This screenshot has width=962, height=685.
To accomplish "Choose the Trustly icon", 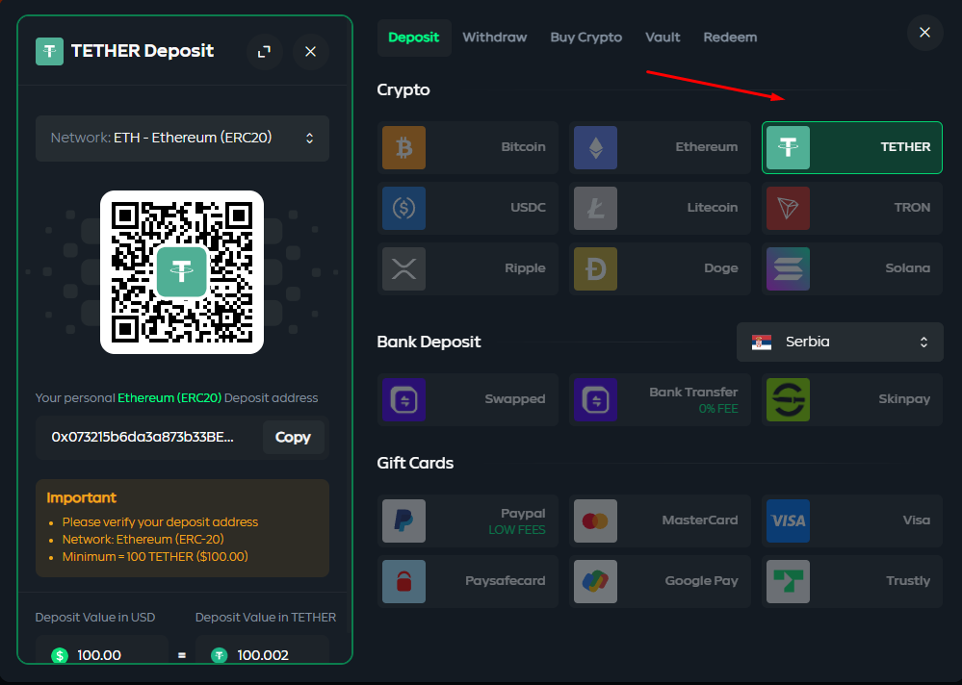I will pyautogui.click(x=788, y=581).
